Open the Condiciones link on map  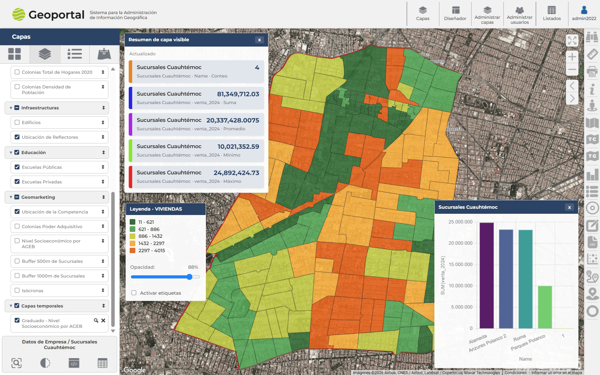[x=516, y=372]
